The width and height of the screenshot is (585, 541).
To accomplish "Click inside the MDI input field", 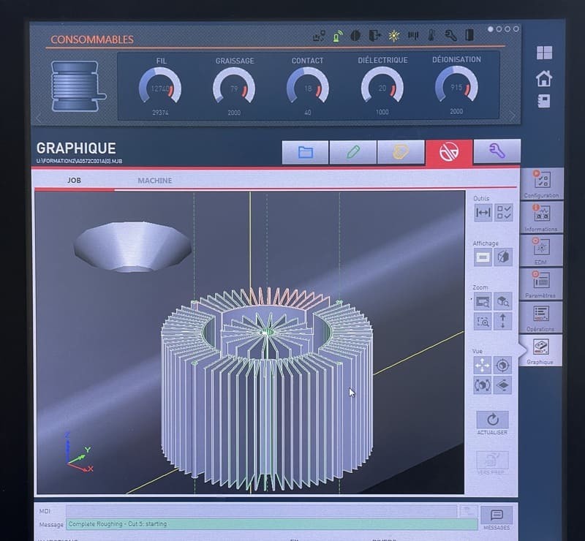I will [262, 511].
